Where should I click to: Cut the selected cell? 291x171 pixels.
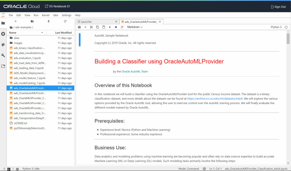coord(92,27)
